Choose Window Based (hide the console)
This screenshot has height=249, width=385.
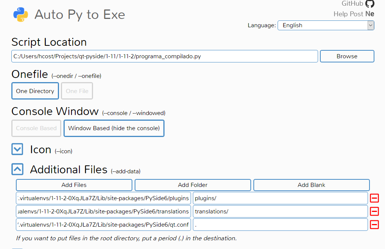click(x=114, y=128)
